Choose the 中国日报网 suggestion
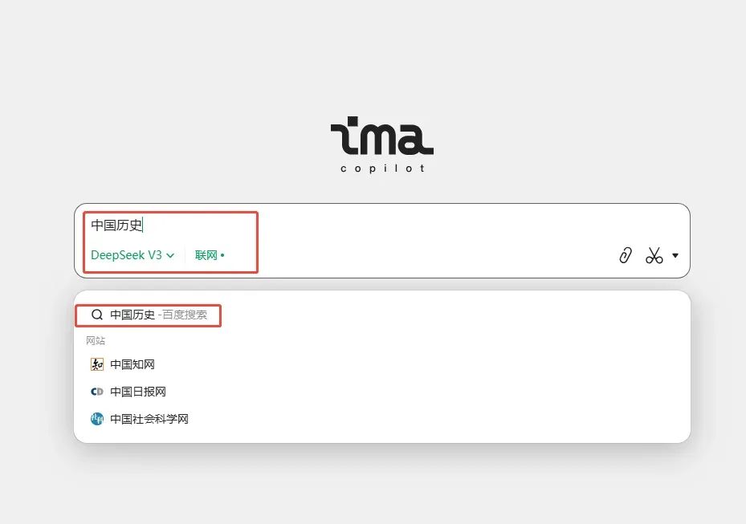The image size is (746, 524). point(138,392)
